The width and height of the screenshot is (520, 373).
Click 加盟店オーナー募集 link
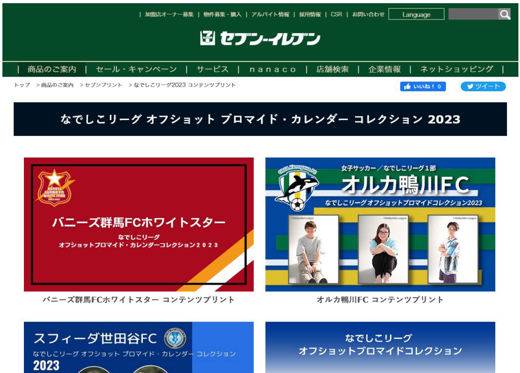coord(169,14)
